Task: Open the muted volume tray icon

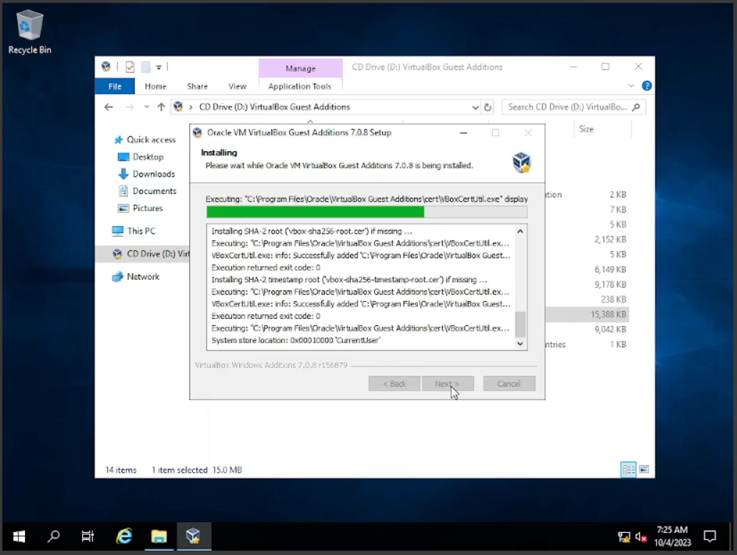Action: point(641,536)
